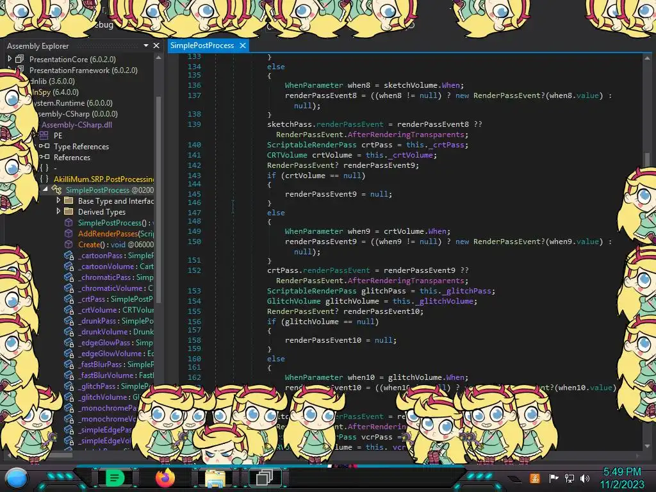Switch to the SimplePostProcess tab
This screenshot has width=656, height=492.
click(202, 45)
